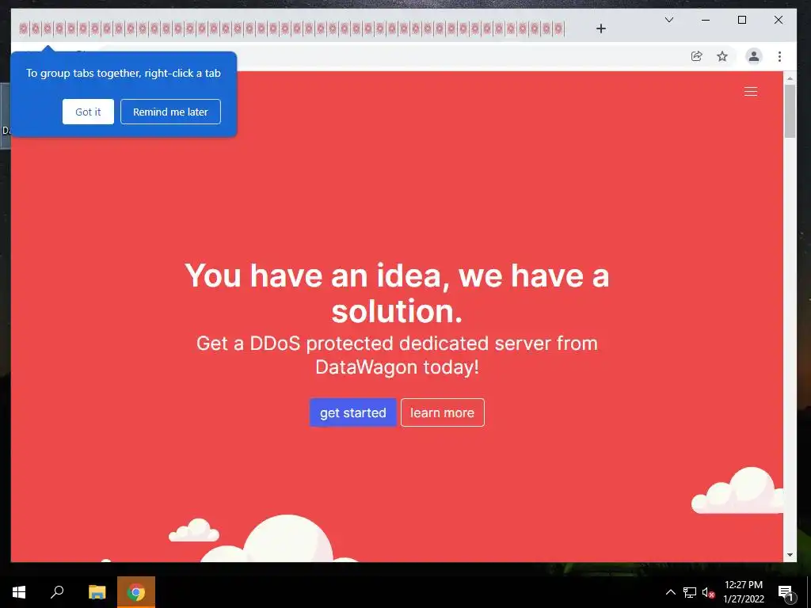
Task: Open the clock showing 12:27 PM
Action: tap(743, 592)
